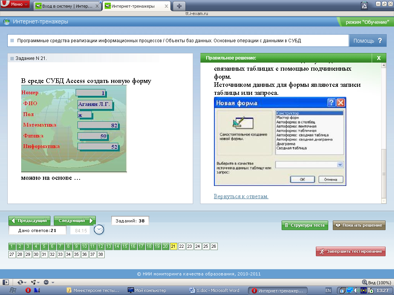394x295 pixels.
Task: Click Завершить тестирование button
Action: tap(351, 251)
